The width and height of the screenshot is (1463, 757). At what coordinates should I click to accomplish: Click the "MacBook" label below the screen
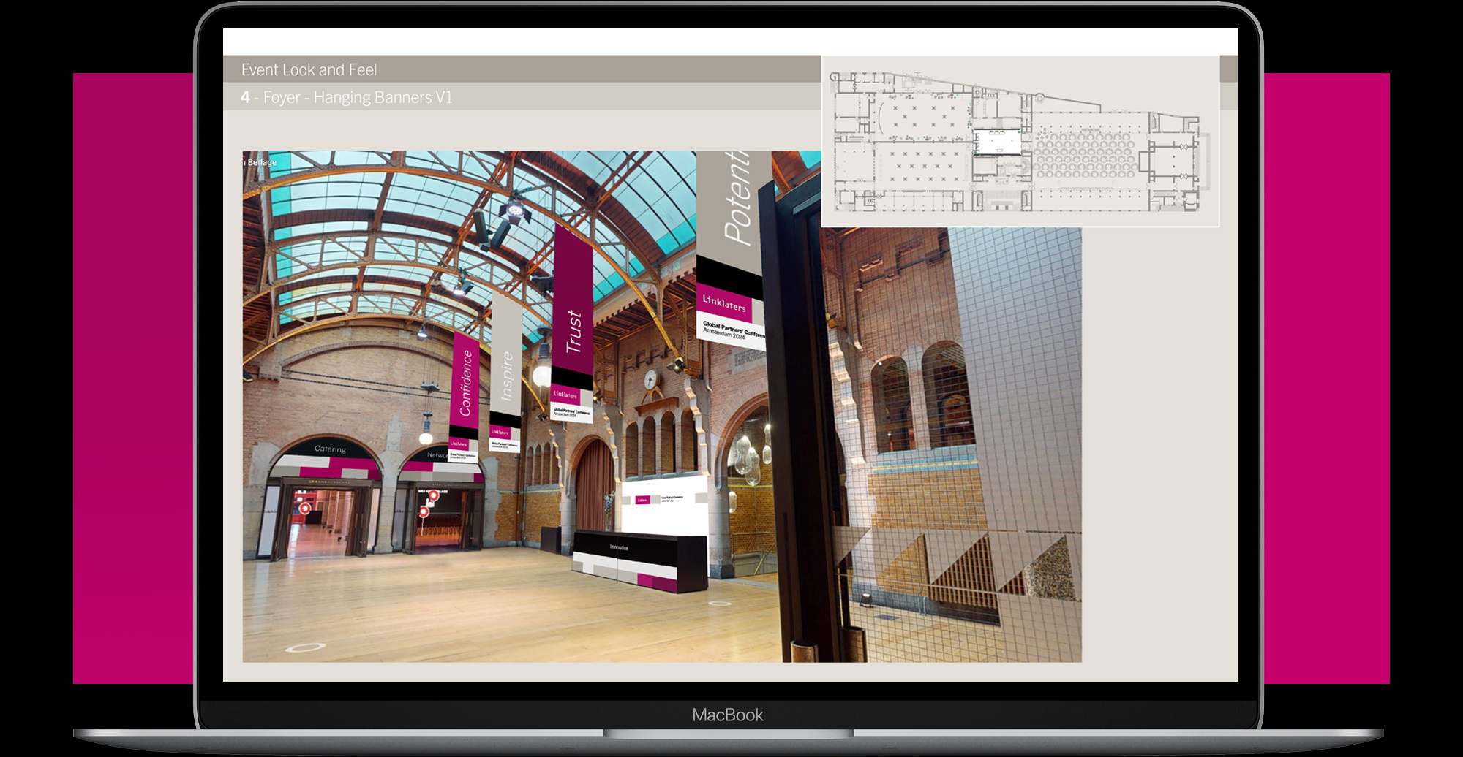click(x=728, y=715)
